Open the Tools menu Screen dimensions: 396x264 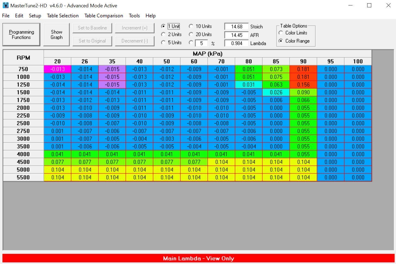(x=134, y=16)
